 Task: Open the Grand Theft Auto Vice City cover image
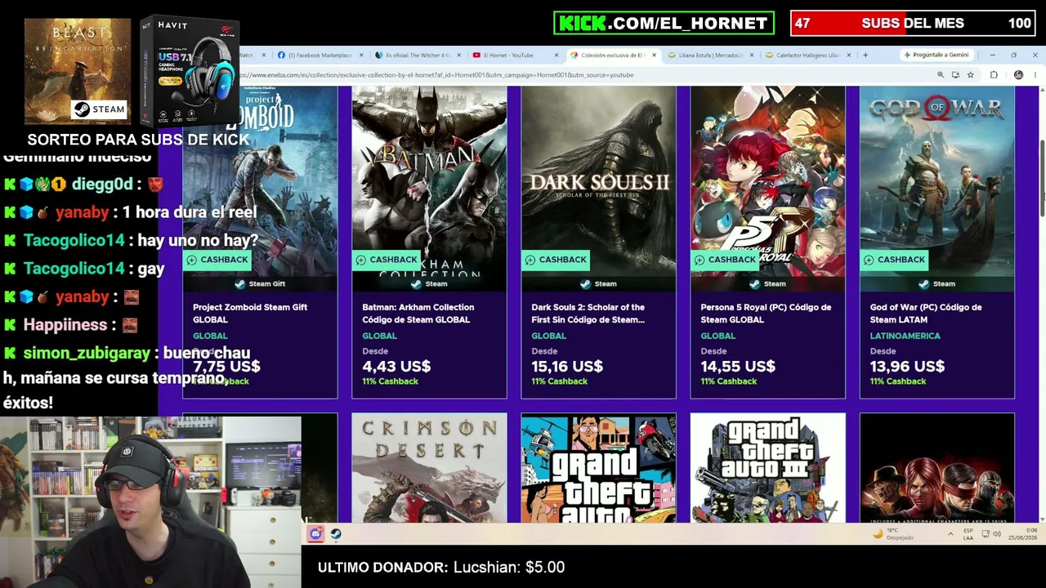[598, 468]
